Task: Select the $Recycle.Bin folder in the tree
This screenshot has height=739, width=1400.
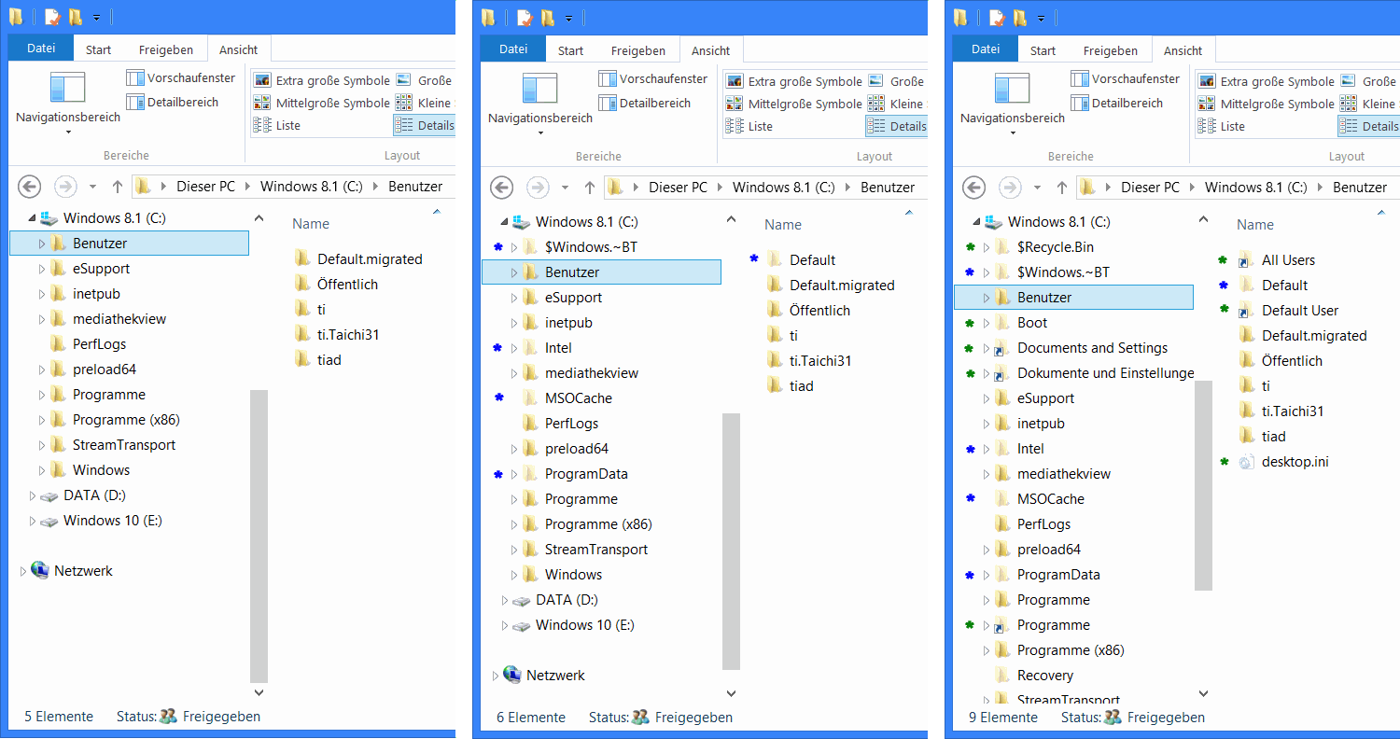Action: pyautogui.click(x=1055, y=247)
